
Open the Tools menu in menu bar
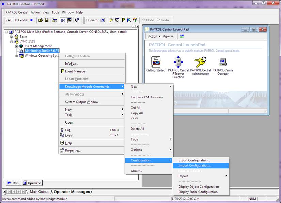[55, 12]
